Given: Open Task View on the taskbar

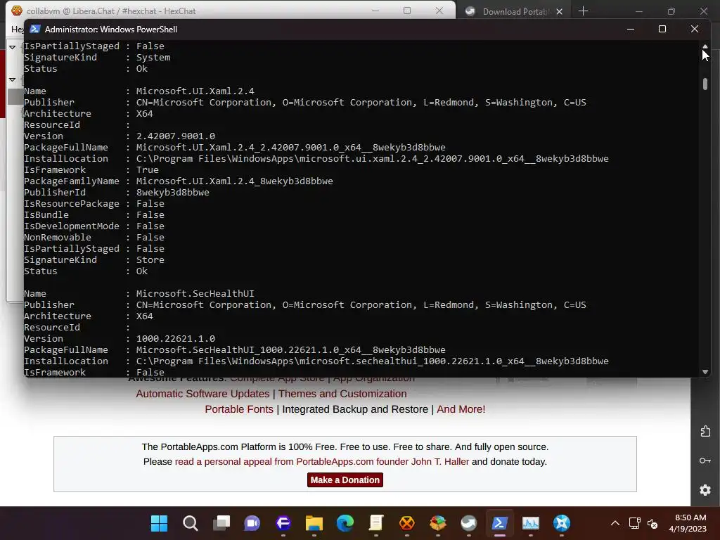Looking at the screenshot, I should 221,523.
